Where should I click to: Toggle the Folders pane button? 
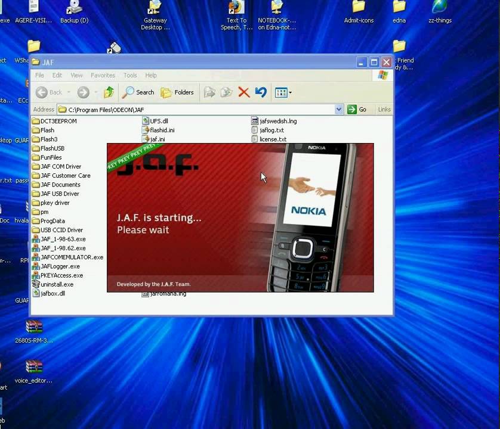177,92
